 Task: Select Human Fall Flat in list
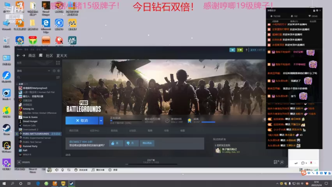pos(39,92)
